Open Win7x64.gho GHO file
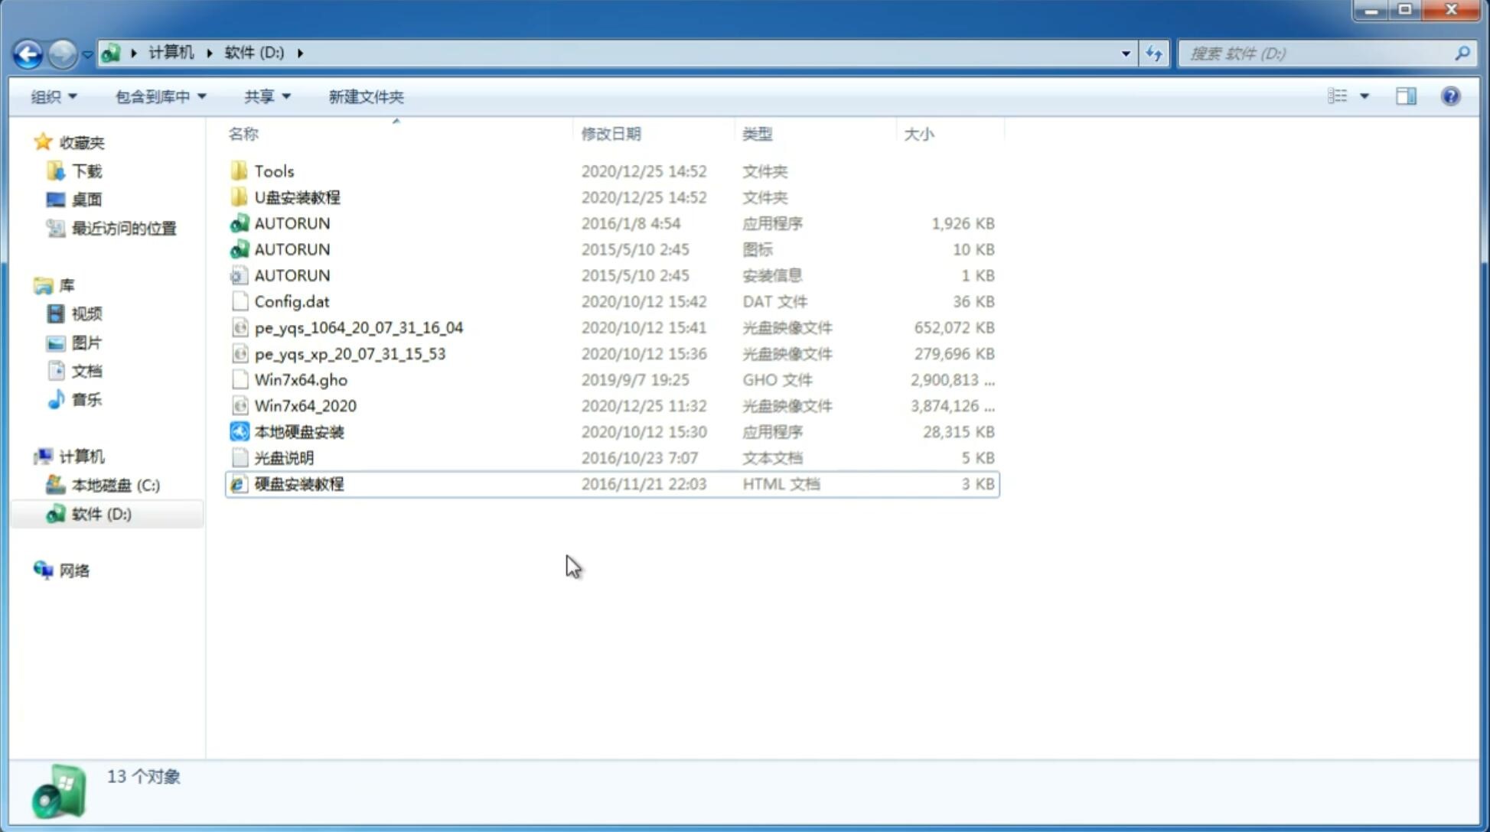This screenshot has height=832, width=1490. click(x=301, y=379)
